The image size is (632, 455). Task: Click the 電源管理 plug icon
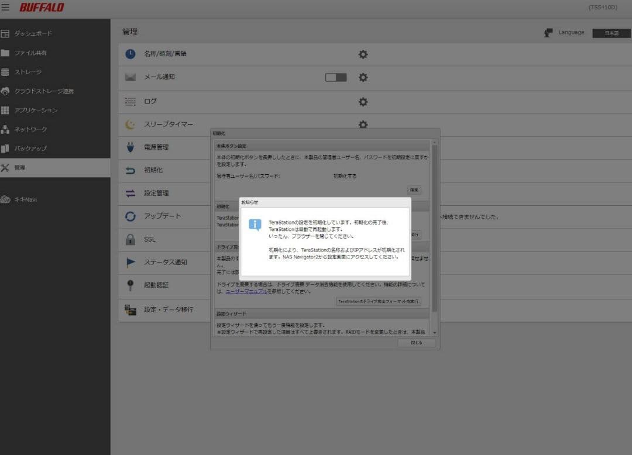pyautogui.click(x=130, y=147)
